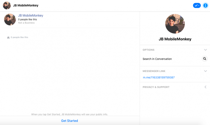Click the public info notice above Get Started
The width and height of the screenshot is (210, 125).
(x=70, y=115)
